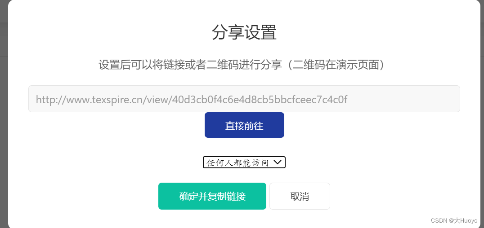Click the dimmed overlay left of dialog
This screenshot has height=228, width=484.
4,123
